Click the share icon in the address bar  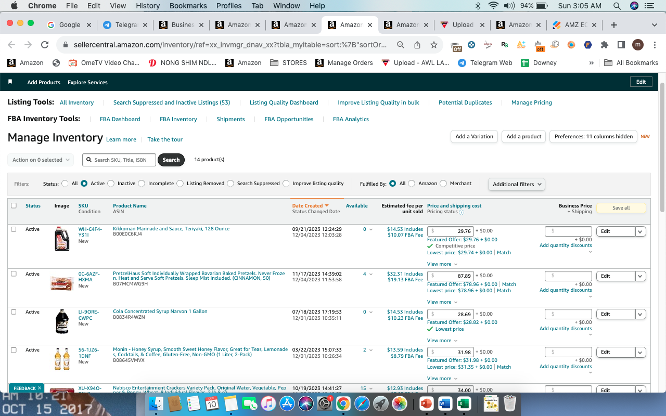coord(417,45)
